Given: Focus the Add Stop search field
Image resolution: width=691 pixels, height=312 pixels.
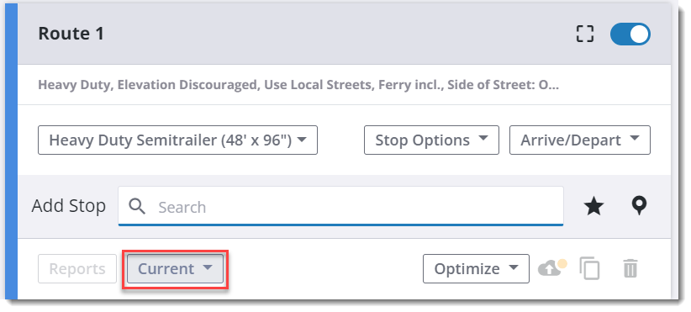Looking at the screenshot, I should coord(340,206).
